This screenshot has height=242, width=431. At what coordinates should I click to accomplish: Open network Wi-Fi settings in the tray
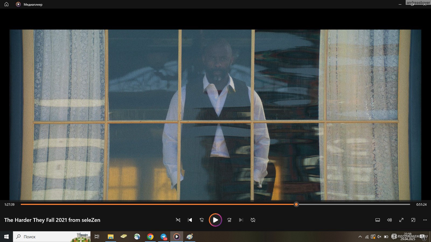tap(367, 237)
